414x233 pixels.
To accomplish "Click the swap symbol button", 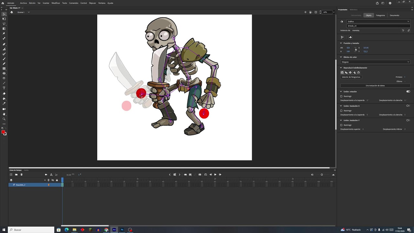I will point(409,30).
